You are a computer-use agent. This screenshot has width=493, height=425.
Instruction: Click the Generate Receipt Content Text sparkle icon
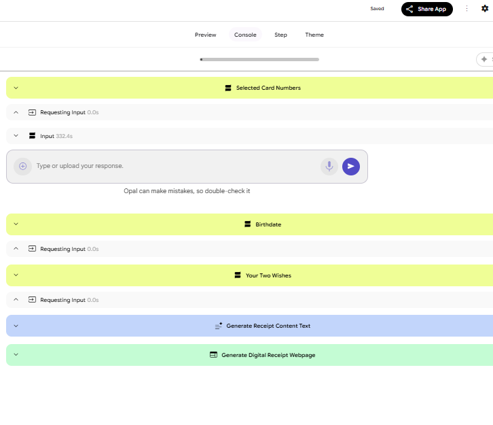click(x=219, y=326)
